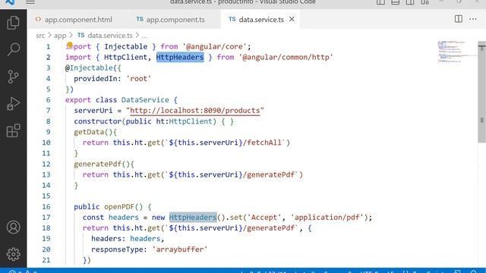Image resolution: width=486 pixels, height=273 pixels.
Task: Open the editor More Actions ellipsis
Action: tap(472, 19)
